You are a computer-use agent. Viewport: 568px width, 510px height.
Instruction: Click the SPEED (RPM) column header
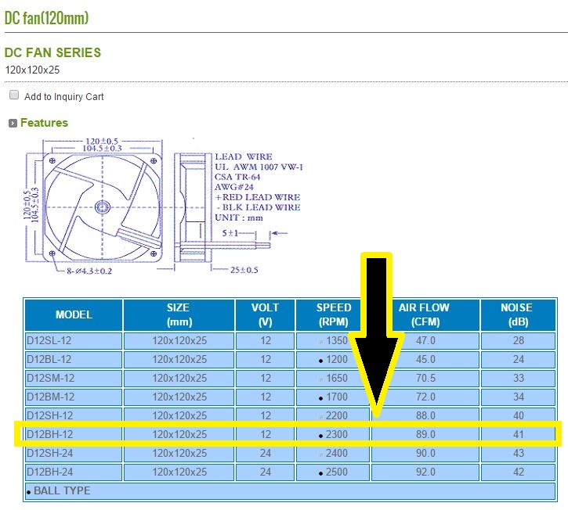tap(333, 315)
